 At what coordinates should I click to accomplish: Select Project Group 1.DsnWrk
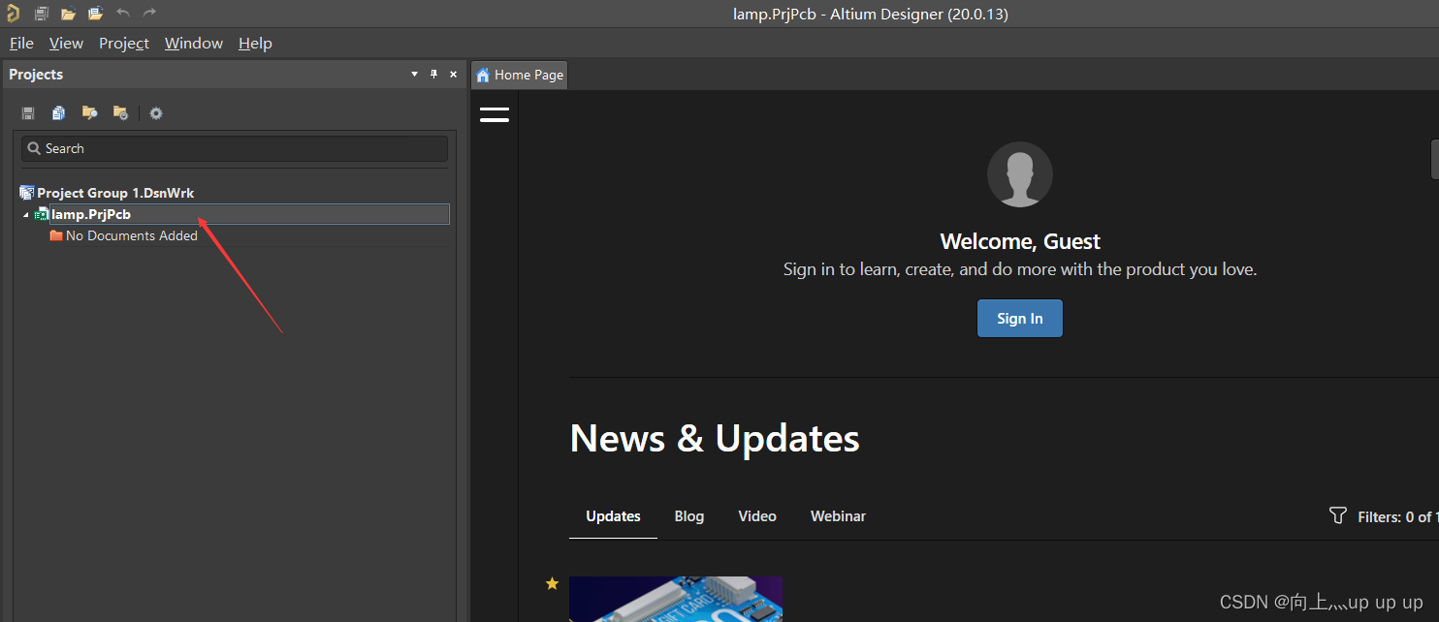coord(115,193)
